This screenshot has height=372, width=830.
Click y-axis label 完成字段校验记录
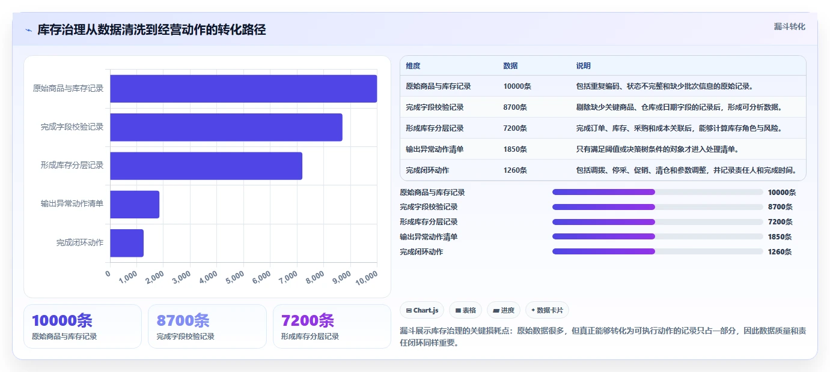pos(72,127)
